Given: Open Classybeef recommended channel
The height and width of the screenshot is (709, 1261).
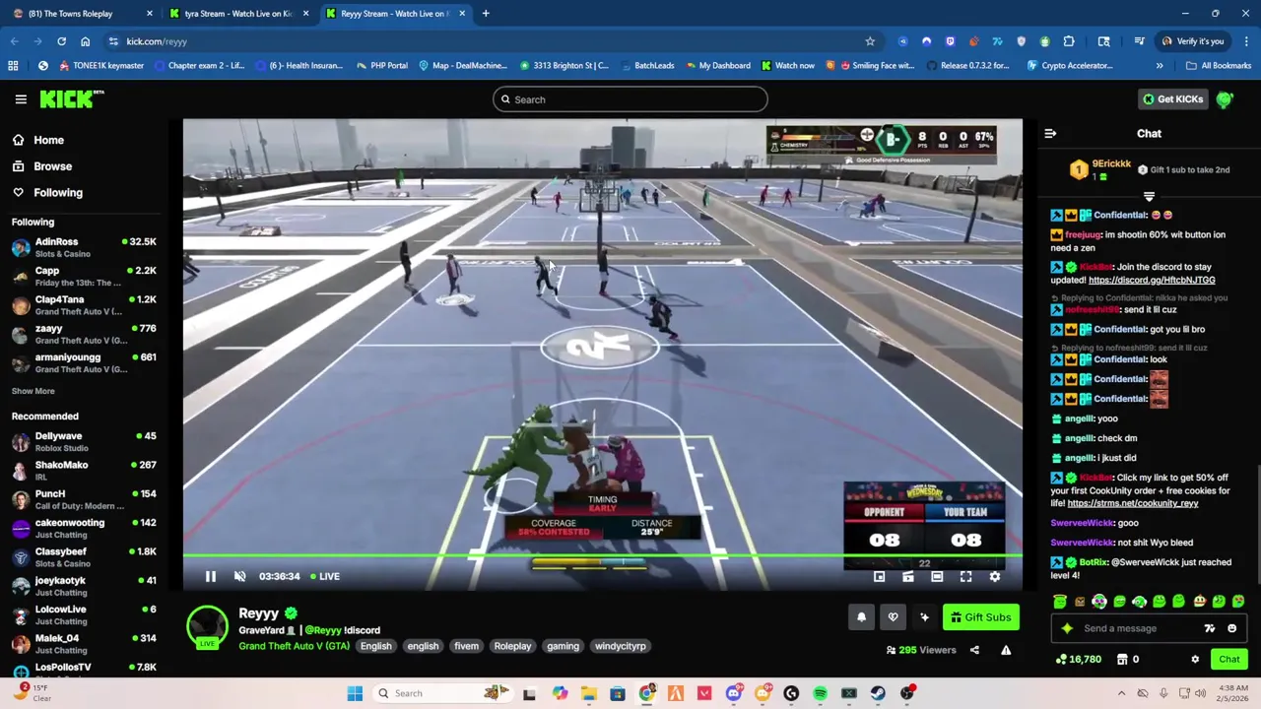Looking at the screenshot, I should 84,557.
